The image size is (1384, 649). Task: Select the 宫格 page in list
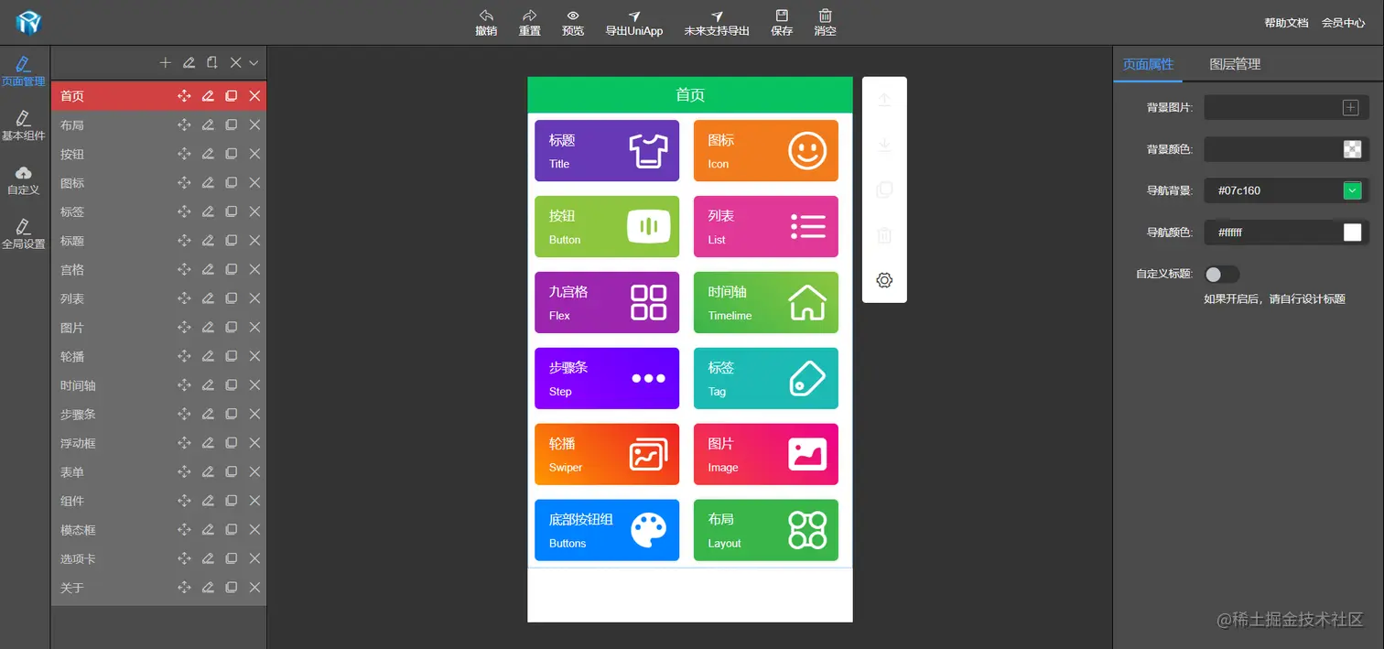click(x=158, y=270)
